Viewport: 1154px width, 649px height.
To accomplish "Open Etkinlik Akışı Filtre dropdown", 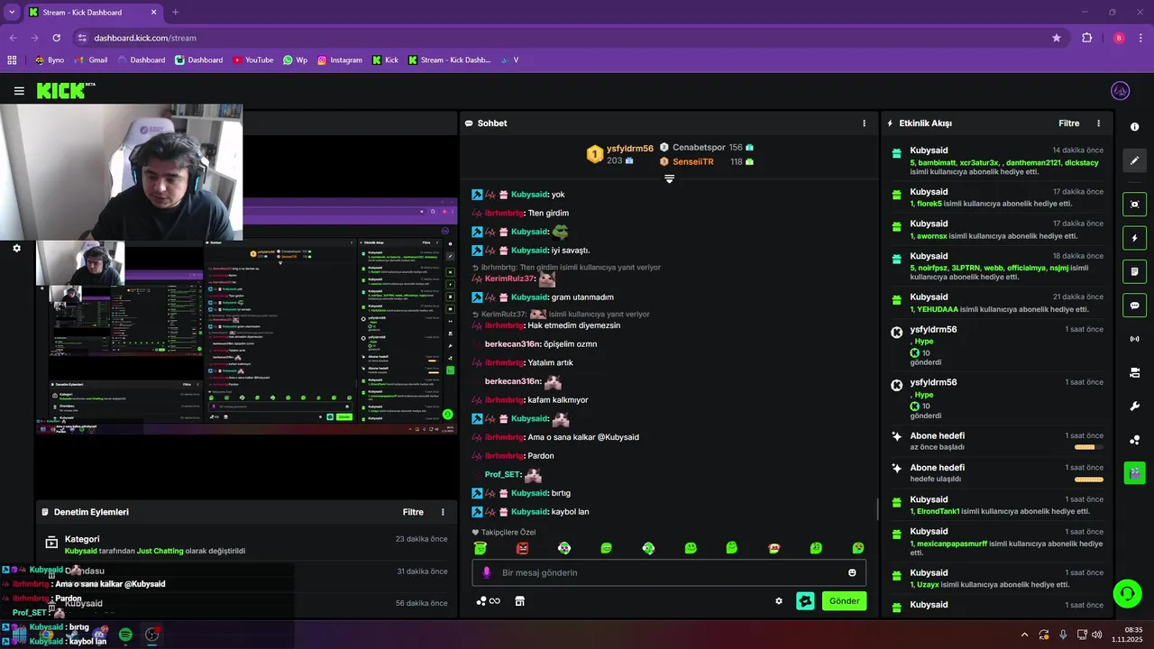I will point(1068,123).
